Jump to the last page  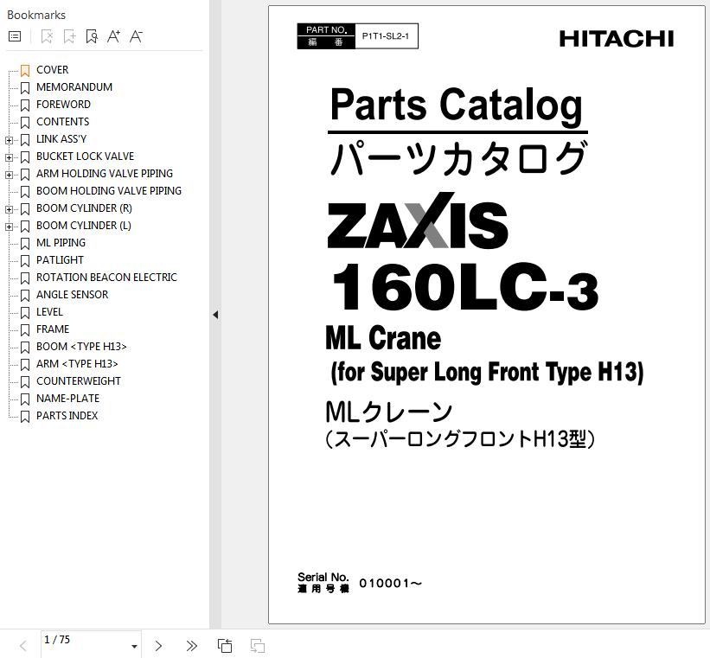191,646
